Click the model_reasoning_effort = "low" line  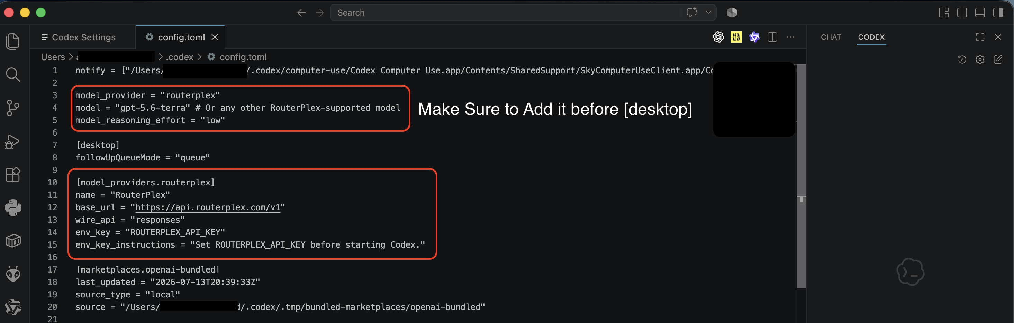pos(150,120)
